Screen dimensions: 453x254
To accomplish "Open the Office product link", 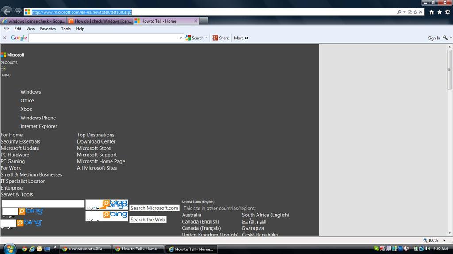I will (x=27, y=100).
